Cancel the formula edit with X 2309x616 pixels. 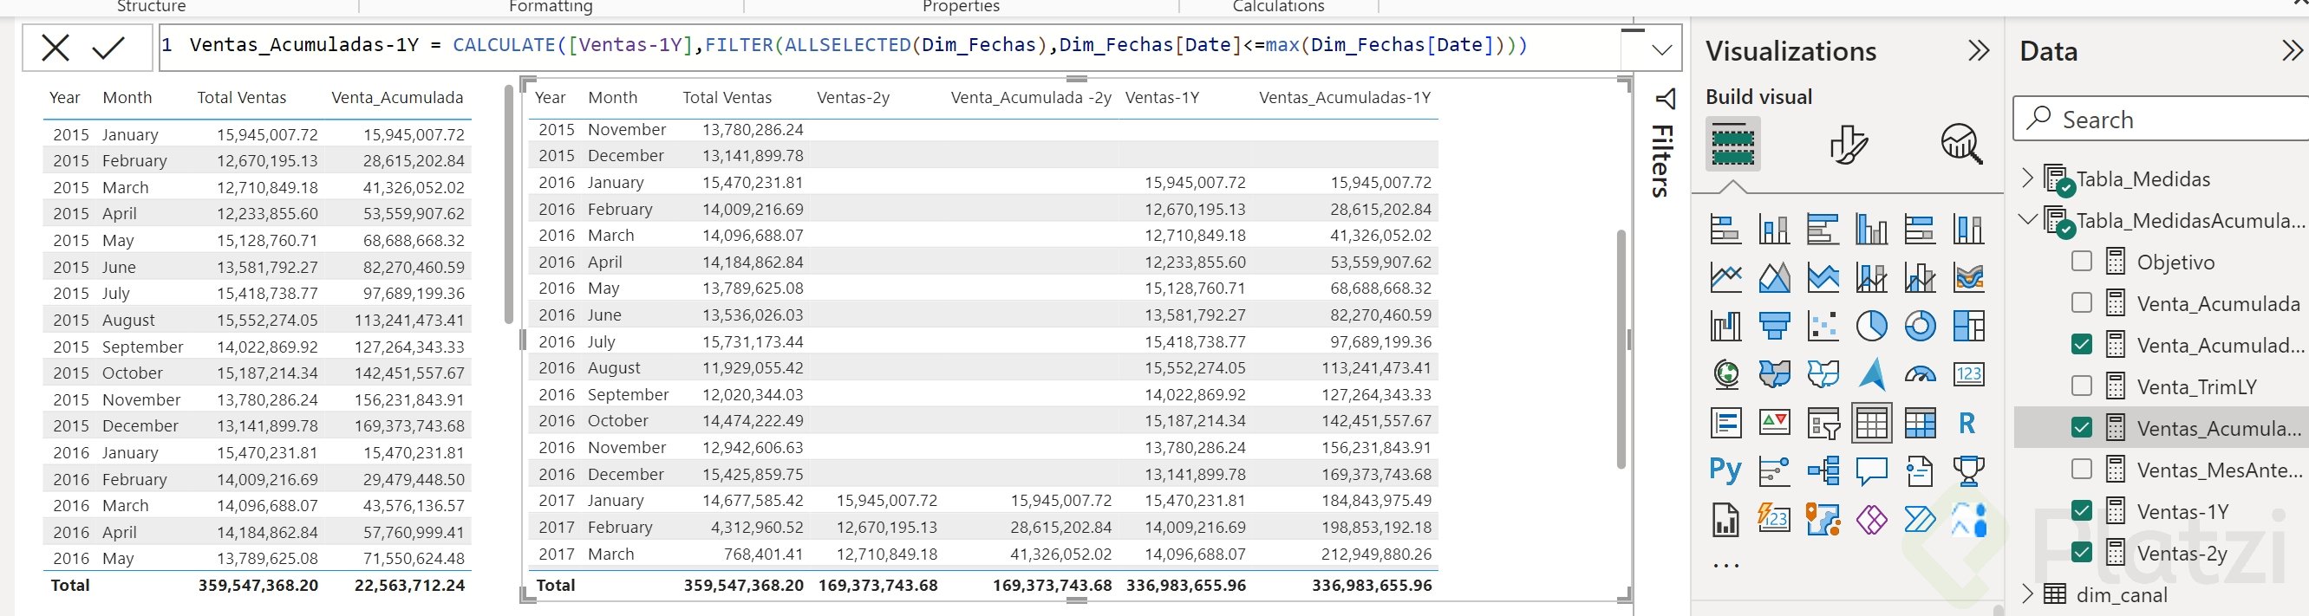coord(55,48)
